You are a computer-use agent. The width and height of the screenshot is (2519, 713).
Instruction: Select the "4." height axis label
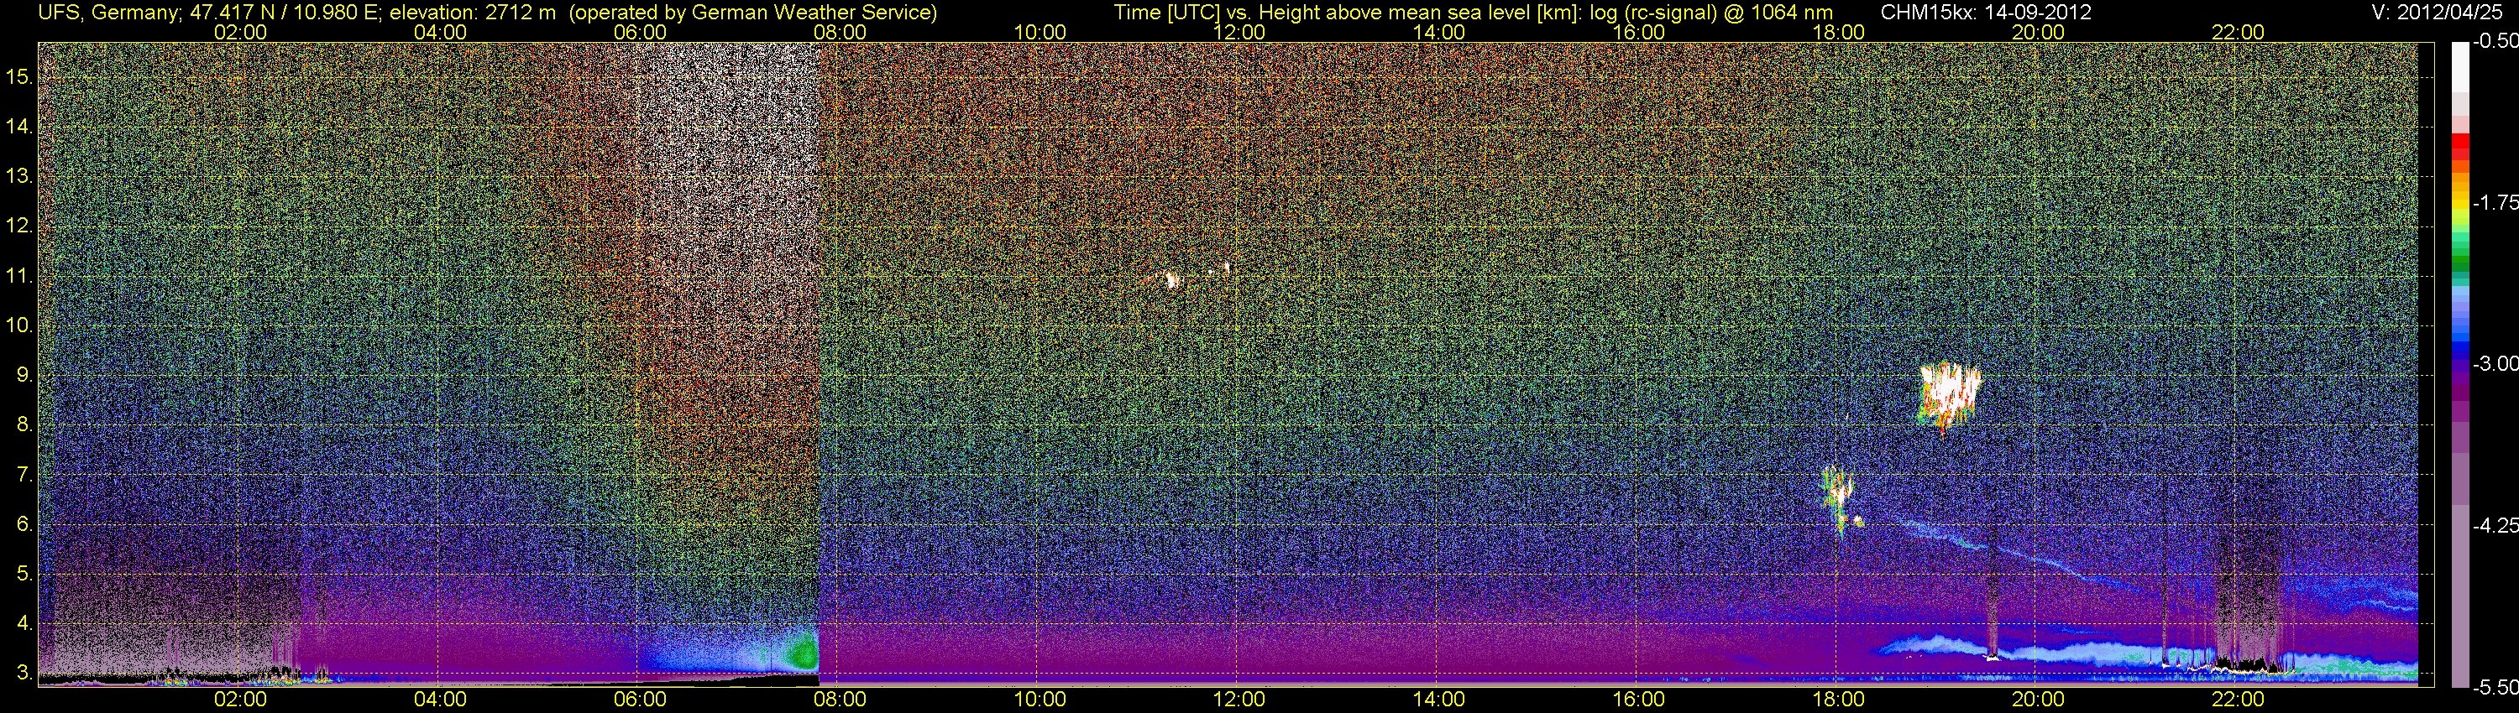click(x=24, y=623)
